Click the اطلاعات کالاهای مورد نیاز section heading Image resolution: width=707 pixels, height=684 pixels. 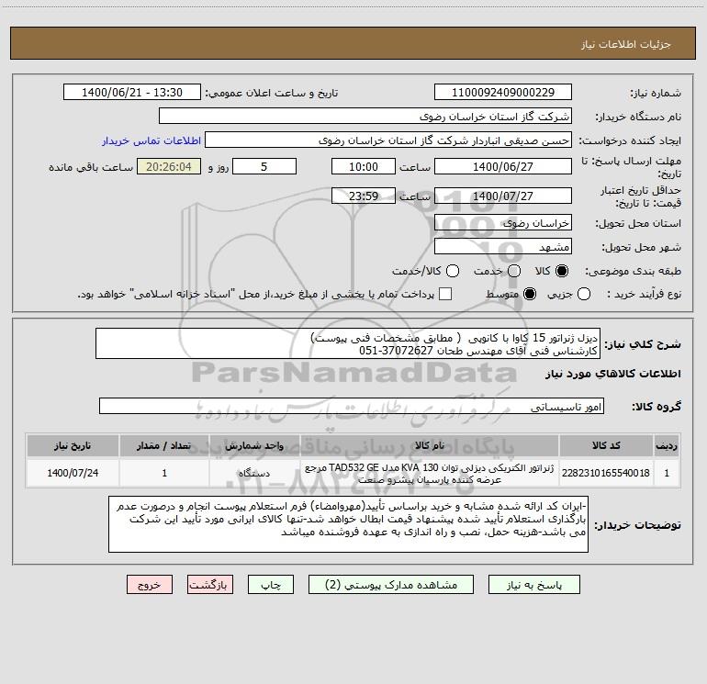pyautogui.click(x=612, y=374)
